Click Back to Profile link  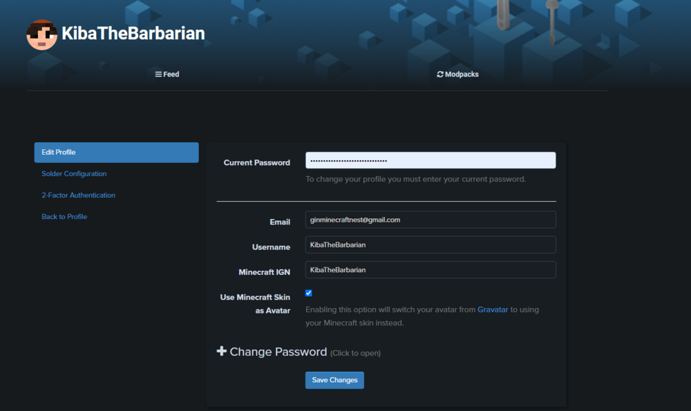click(x=64, y=217)
